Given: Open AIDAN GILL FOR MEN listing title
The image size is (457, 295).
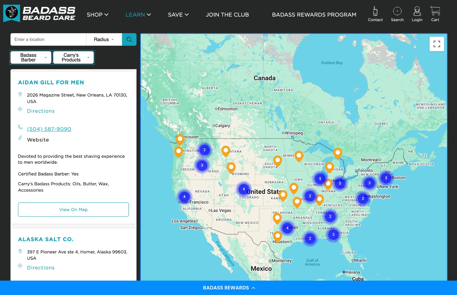Looking at the screenshot, I should click(51, 82).
